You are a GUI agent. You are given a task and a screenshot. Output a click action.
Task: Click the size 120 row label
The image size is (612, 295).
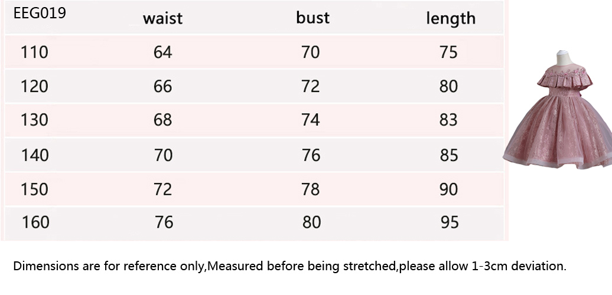click(34, 87)
